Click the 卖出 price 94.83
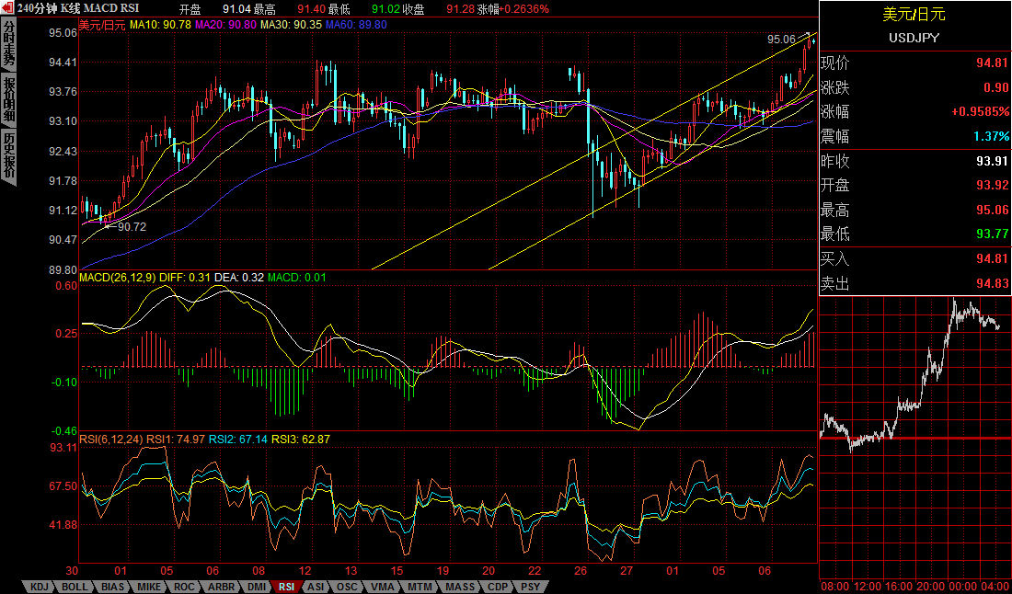The width and height of the screenshot is (1012, 594). 993,284
